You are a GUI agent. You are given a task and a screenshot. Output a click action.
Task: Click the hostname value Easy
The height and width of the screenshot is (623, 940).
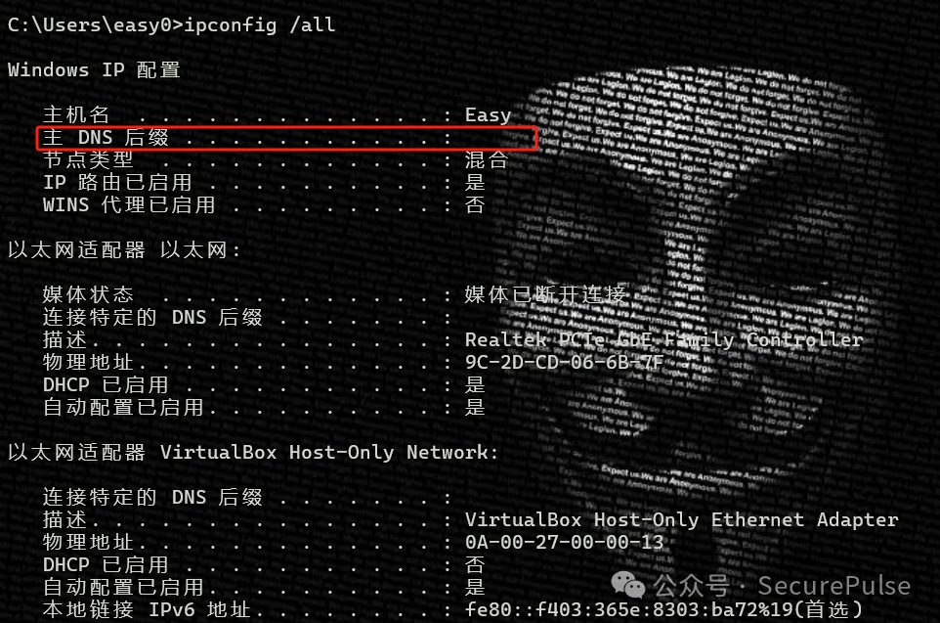click(x=488, y=114)
